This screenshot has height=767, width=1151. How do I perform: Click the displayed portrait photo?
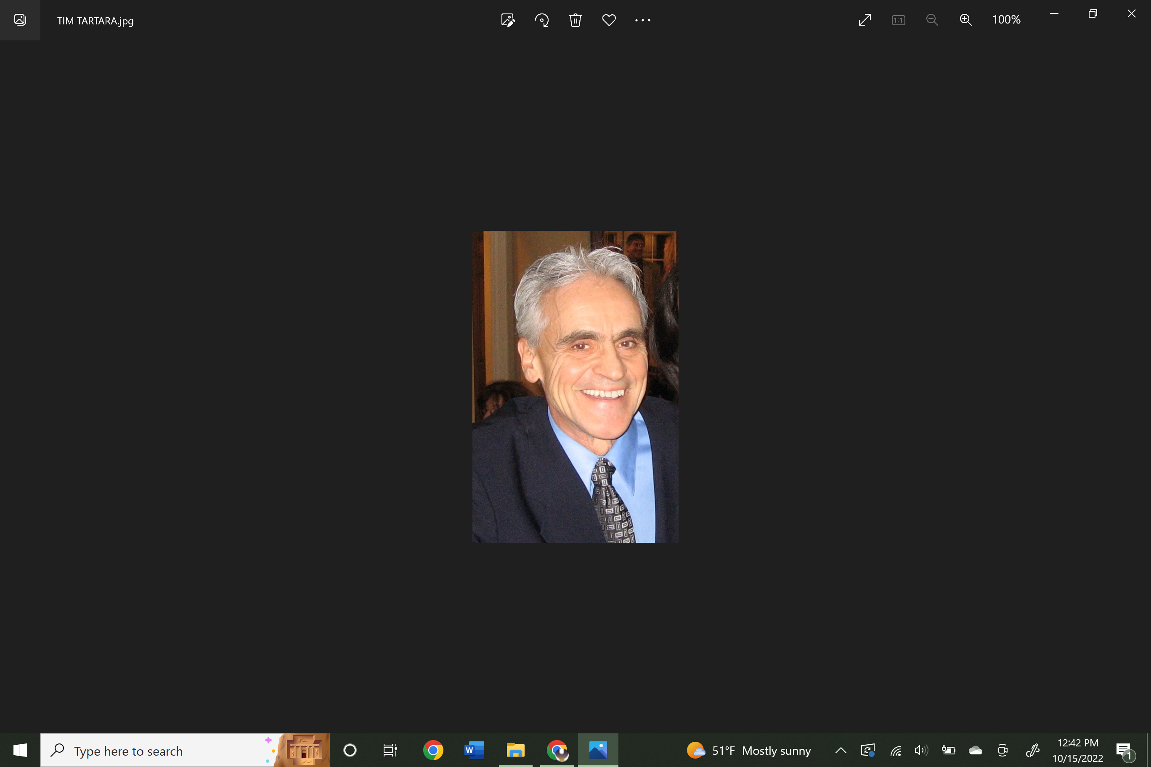575,386
